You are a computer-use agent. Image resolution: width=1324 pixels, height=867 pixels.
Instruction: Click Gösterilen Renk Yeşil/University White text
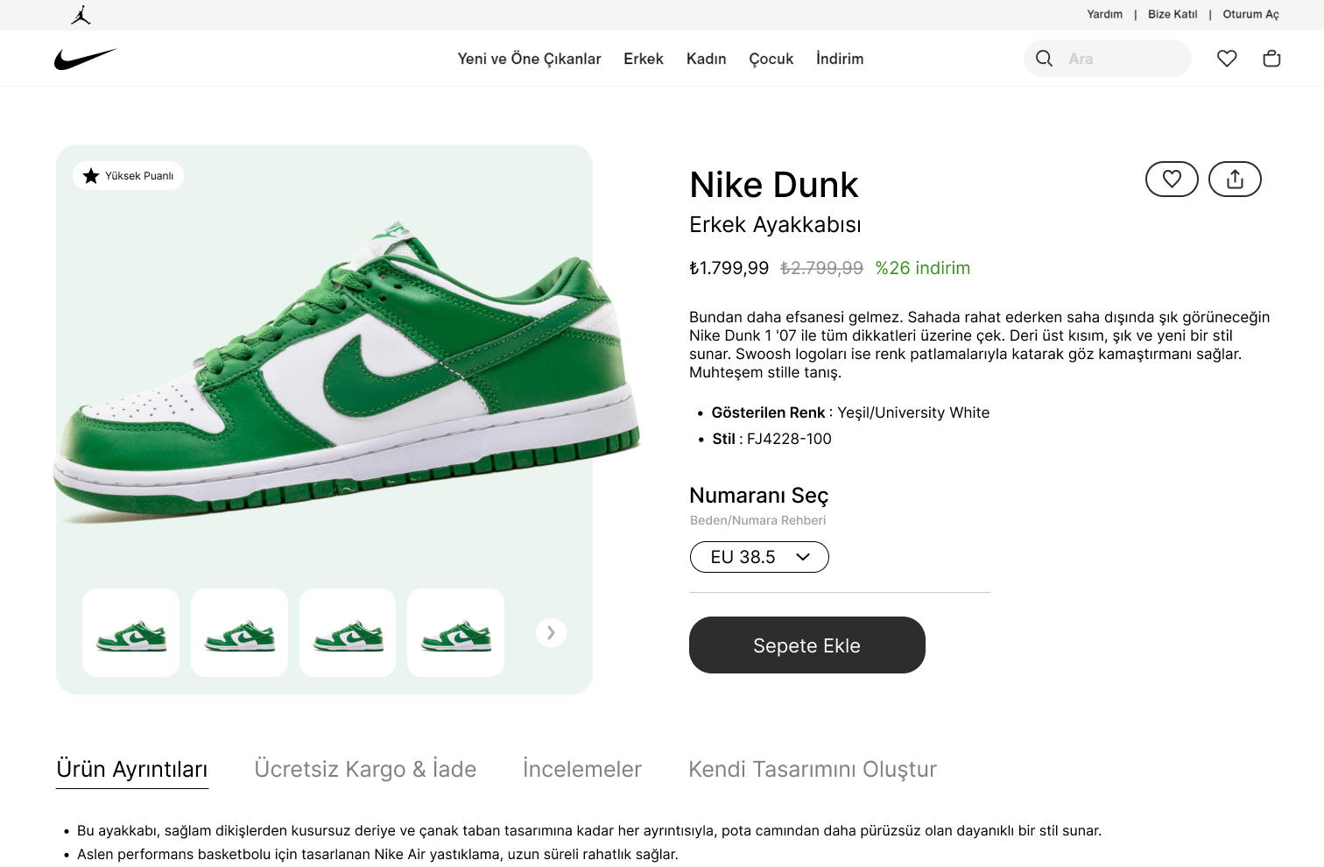tap(850, 412)
